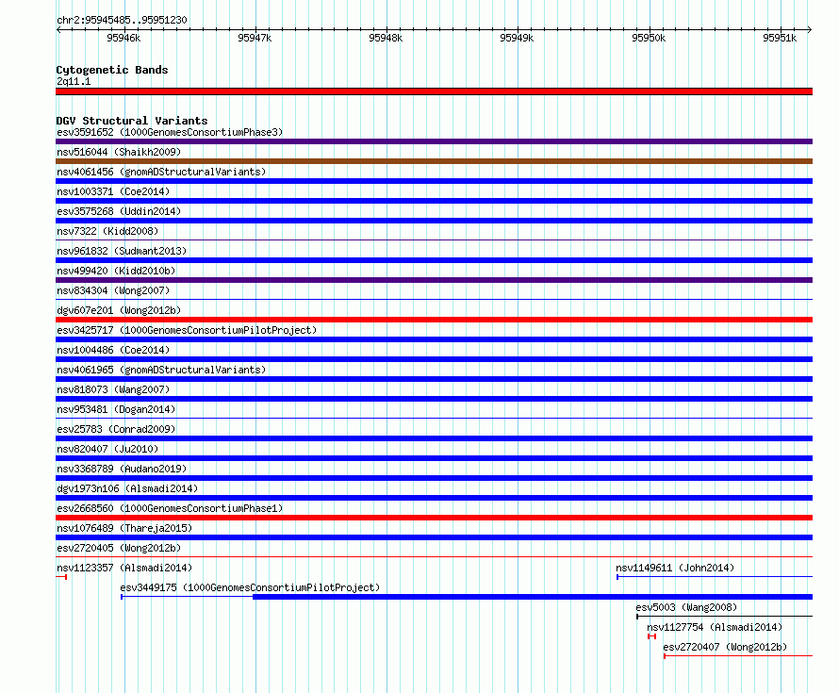This screenshot has width=839, height=693.
Task: Open variant nsv1004486 (Coe2014) label
Action: point(113,350)
